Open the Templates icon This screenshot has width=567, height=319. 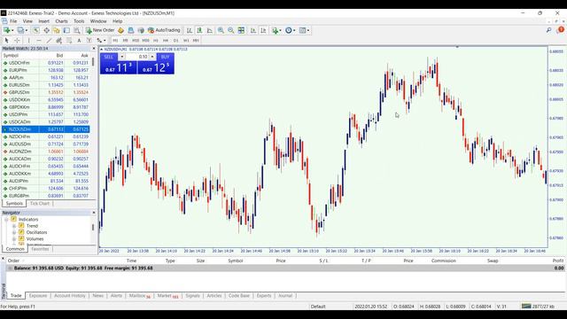click(302, 30)
